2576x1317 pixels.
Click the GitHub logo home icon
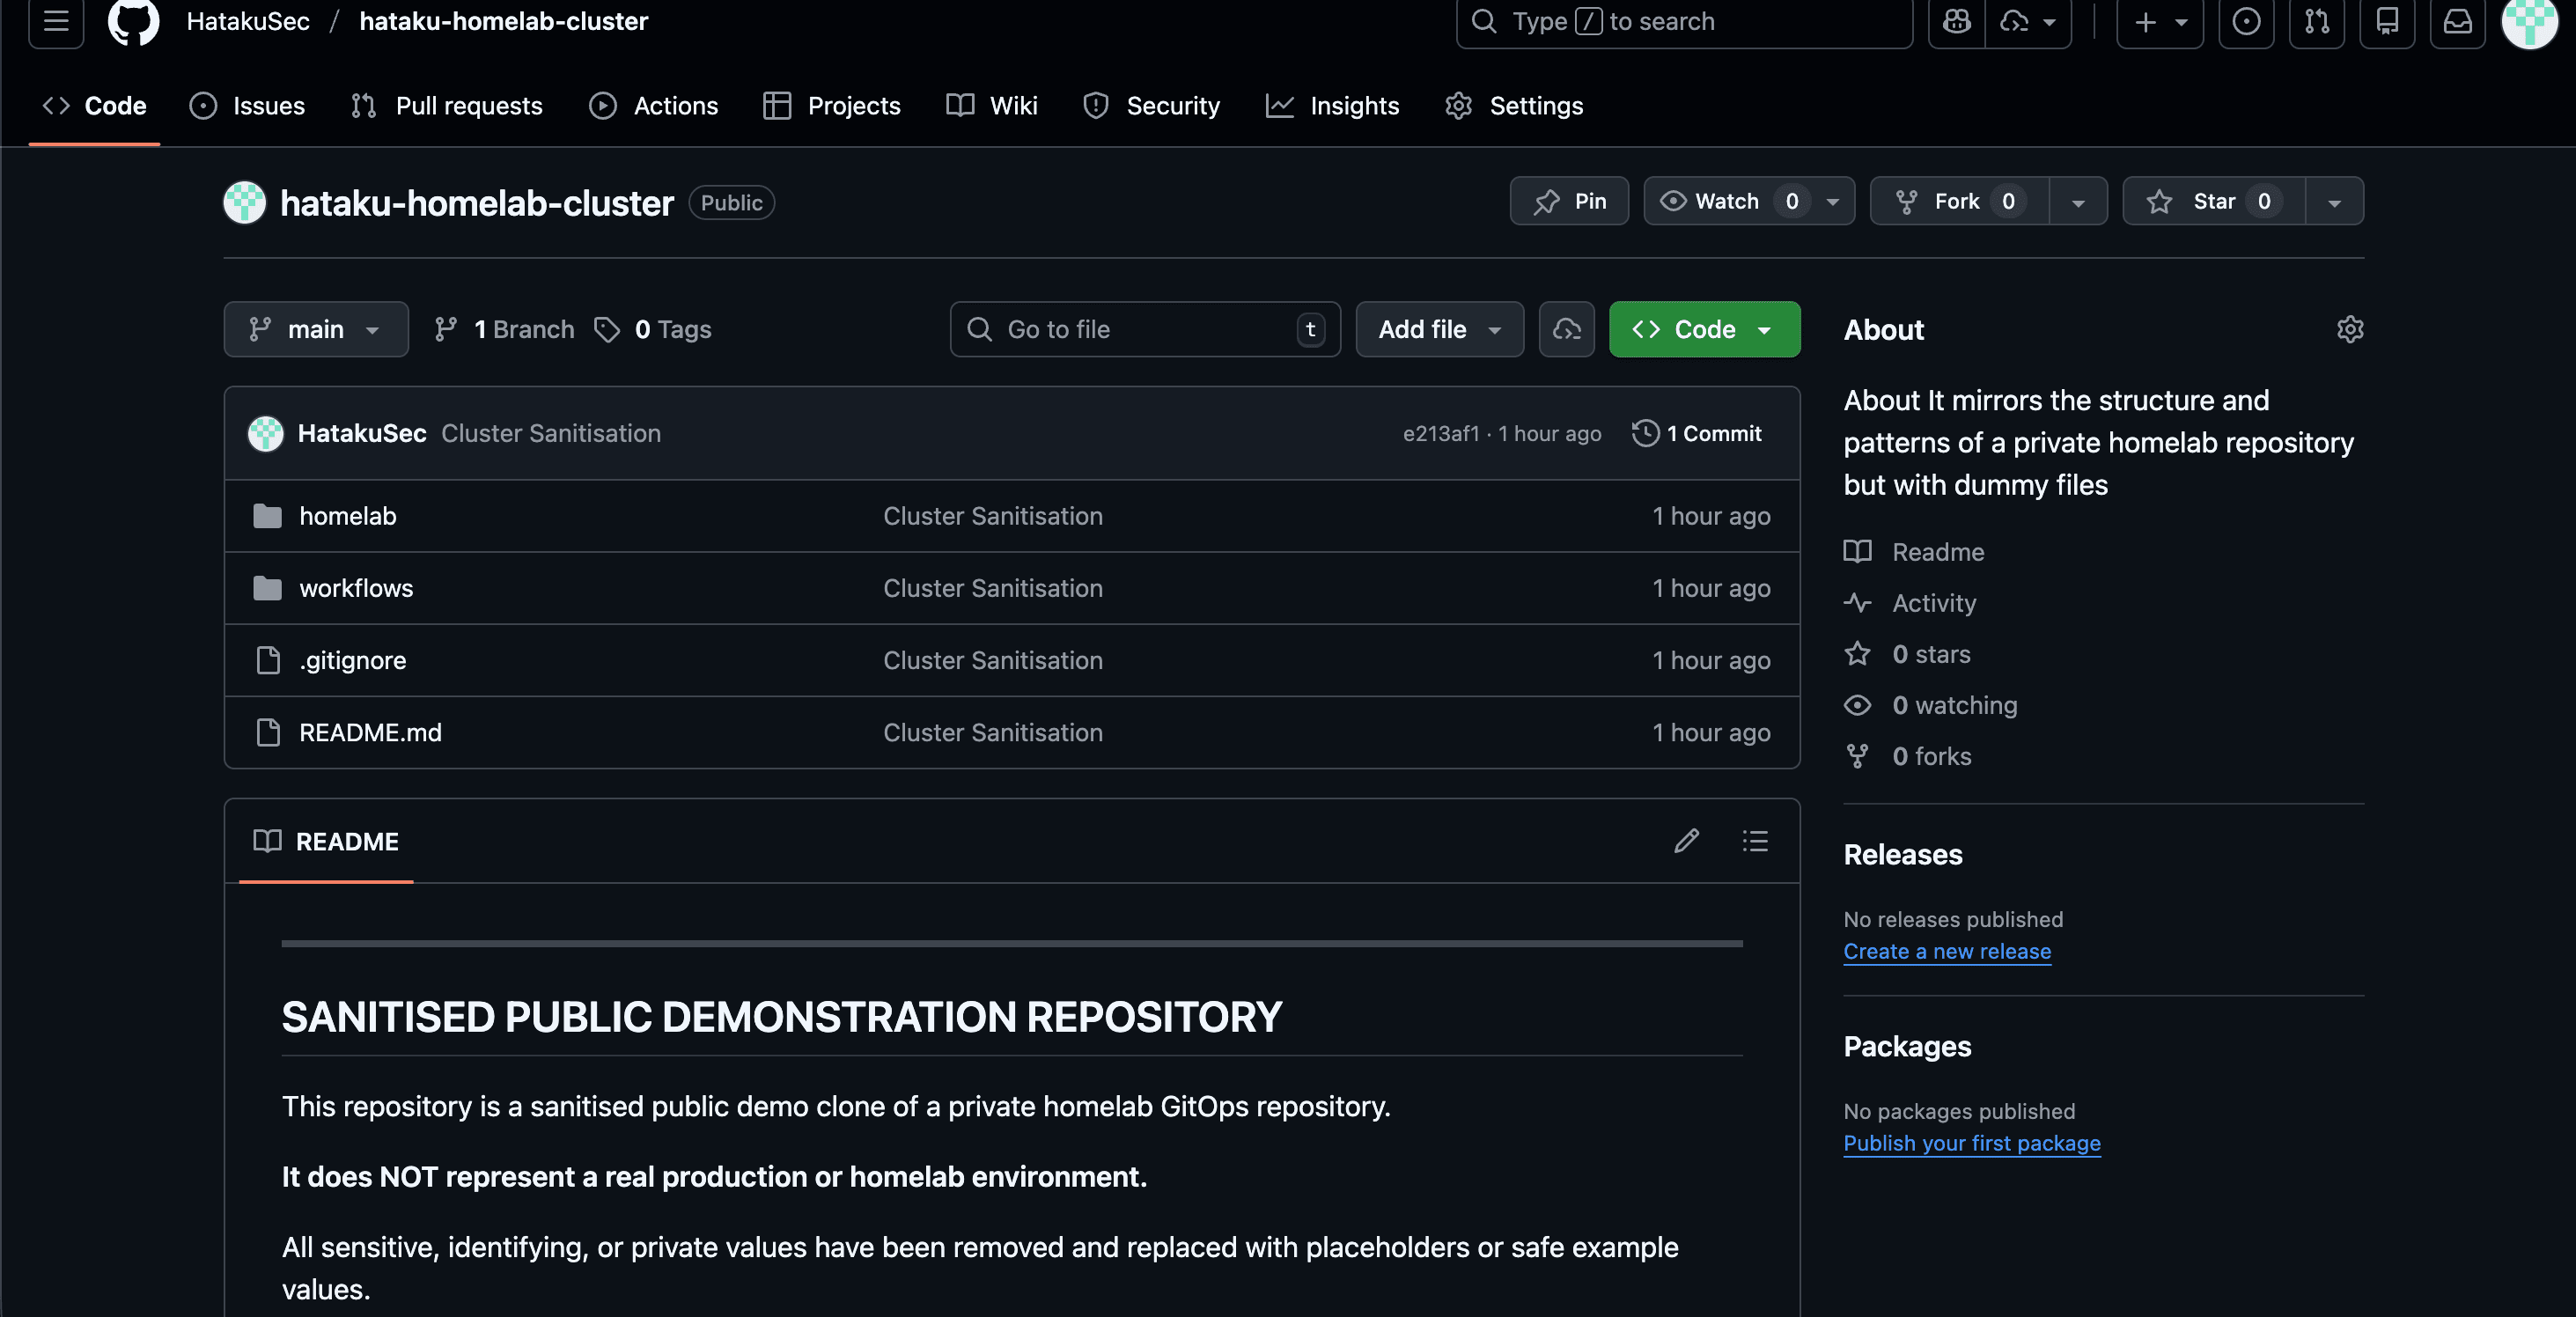(133, 22)
